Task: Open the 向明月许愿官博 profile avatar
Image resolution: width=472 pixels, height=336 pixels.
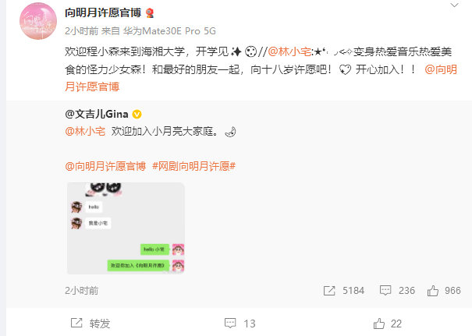Action: 38,21
